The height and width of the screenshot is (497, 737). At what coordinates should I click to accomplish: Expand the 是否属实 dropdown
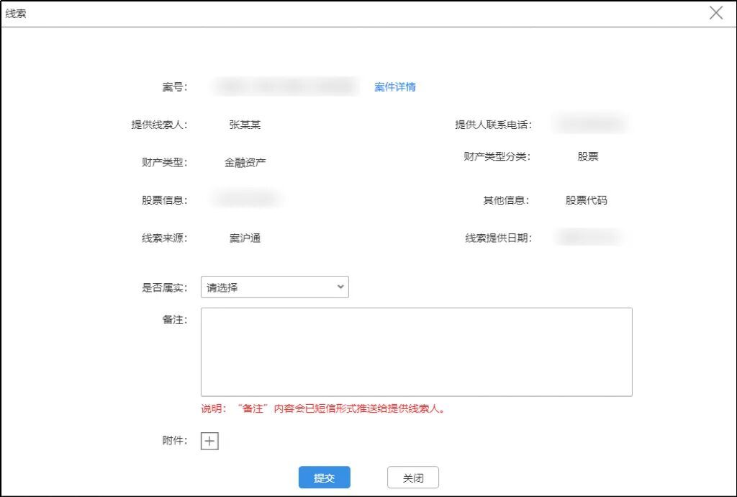pyautogui.click(x=274, y=287)
